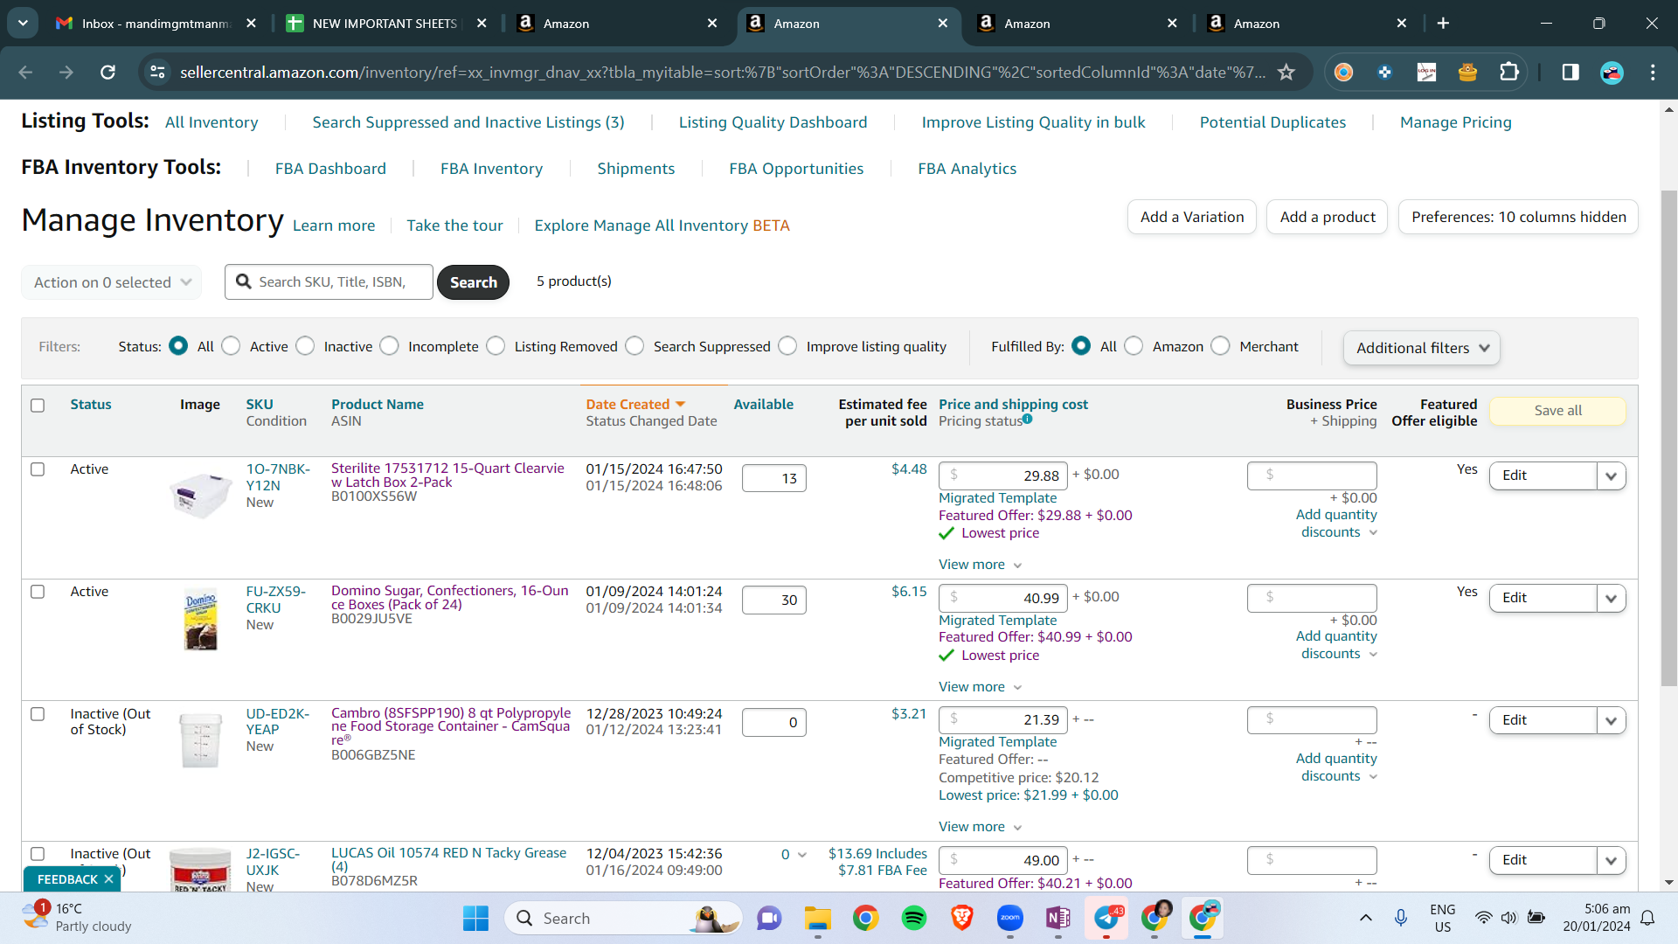Click the microphone icon in system tray

pyautogui.click(x=1401, y=918)
